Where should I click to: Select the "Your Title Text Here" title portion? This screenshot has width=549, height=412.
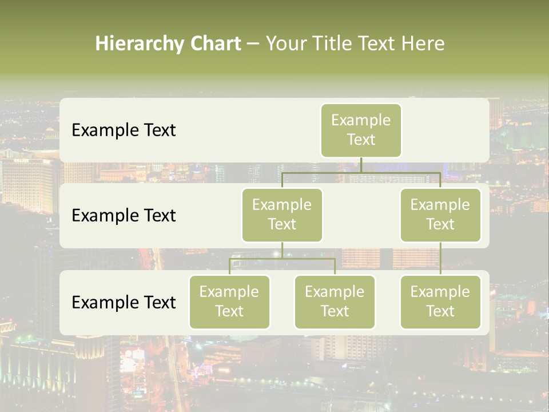click(355, 43)
